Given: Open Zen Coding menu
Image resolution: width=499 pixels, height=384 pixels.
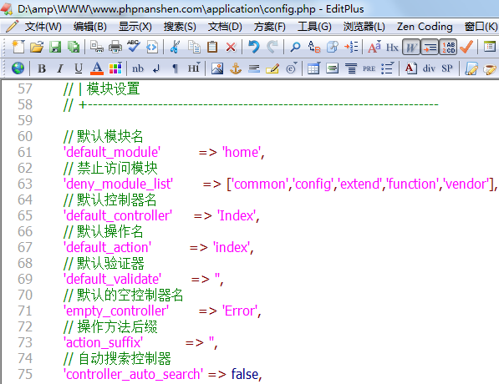Looking at the screenshot, I should click(x=425, y=27).
